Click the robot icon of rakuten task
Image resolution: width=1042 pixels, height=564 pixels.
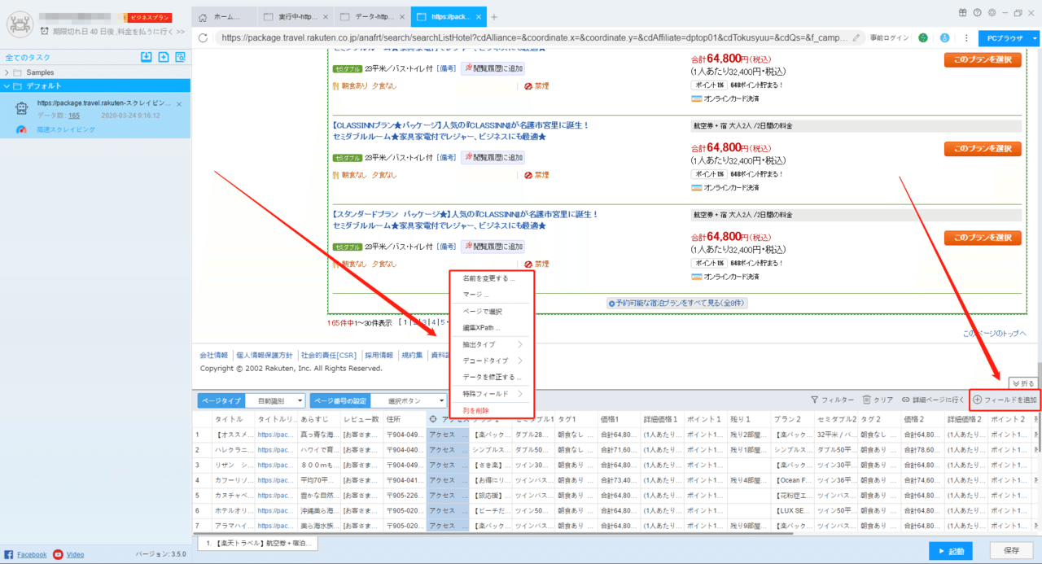tap(22, 108)
